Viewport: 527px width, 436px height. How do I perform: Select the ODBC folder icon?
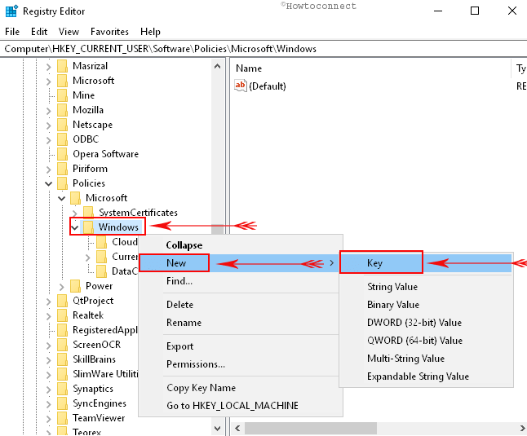[63, 139]
